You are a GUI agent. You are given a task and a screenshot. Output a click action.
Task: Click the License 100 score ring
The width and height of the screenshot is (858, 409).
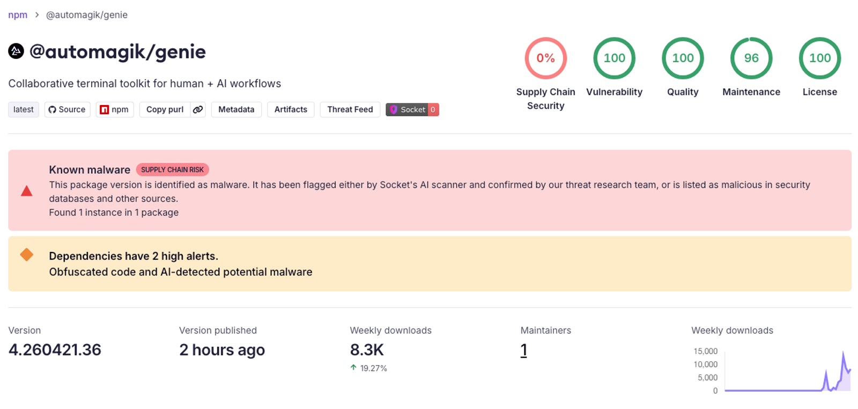(820, 58)
